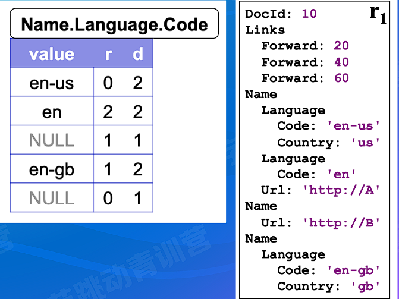Select the NULL cell above the en-gb row

[52, 140]
